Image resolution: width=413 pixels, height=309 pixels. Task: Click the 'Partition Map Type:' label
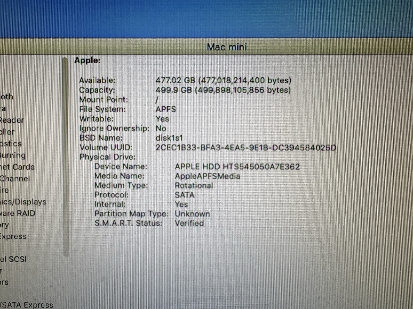(131, 214)
